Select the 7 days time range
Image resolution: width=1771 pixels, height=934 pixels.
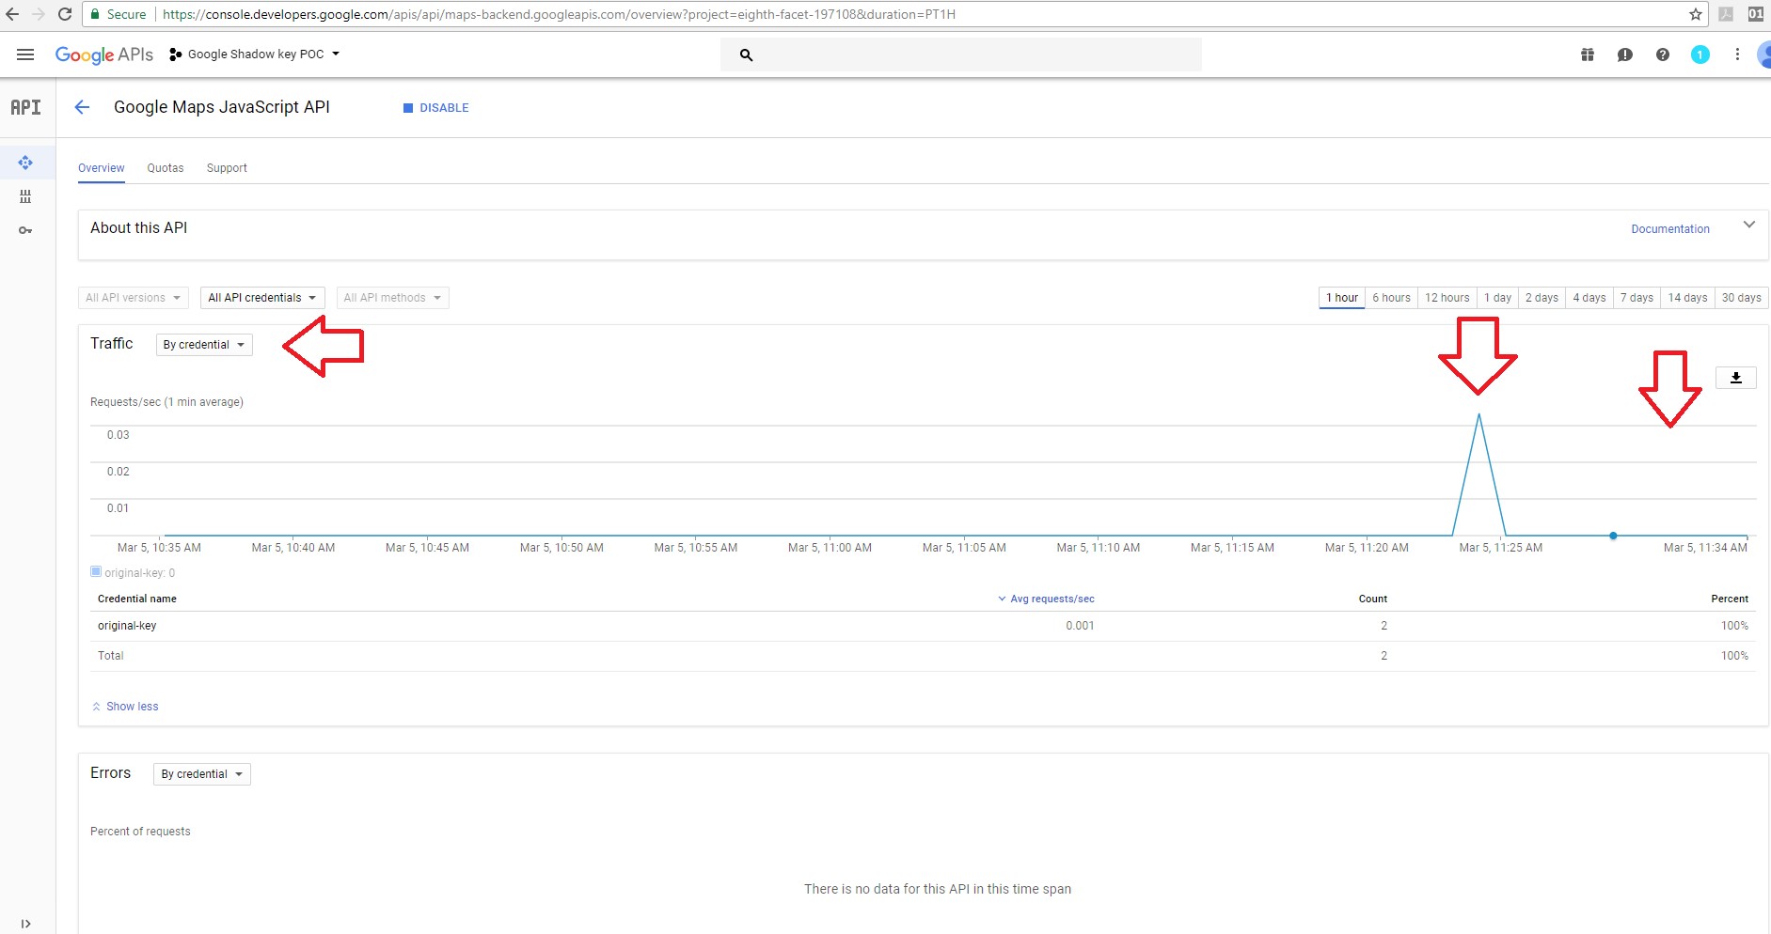(1637, 298)
